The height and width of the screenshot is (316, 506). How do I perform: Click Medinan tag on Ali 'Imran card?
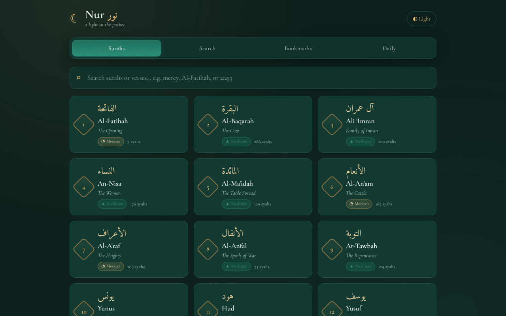361,141
